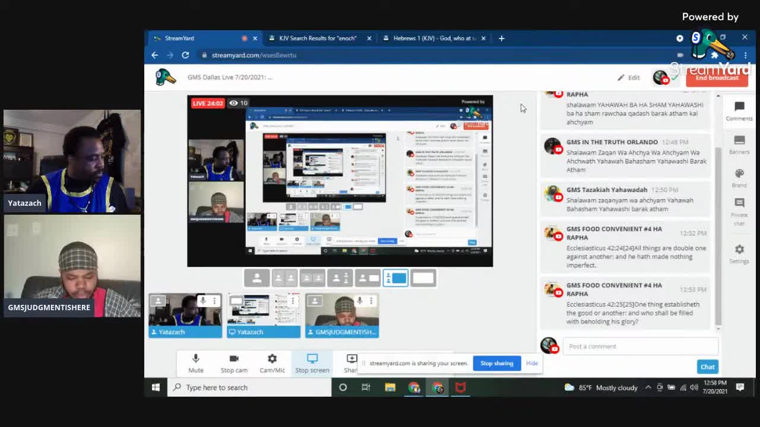Open McAfee icon on taskbar
The width and height of the screenshot is (760, 427).
click(x=460, y=387)
